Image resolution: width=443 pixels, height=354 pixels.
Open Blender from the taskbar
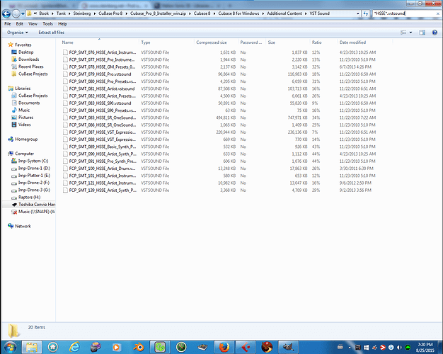(x=139, y=347)
